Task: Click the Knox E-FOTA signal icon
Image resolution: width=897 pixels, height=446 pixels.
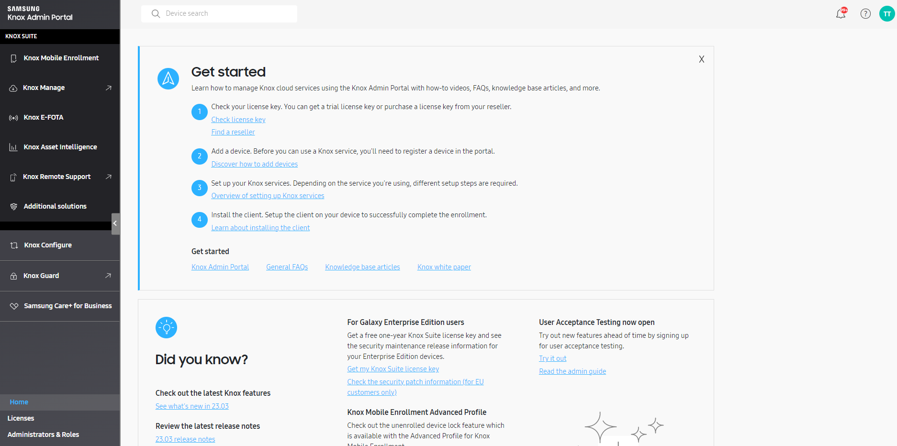Action: pos(14,118)
